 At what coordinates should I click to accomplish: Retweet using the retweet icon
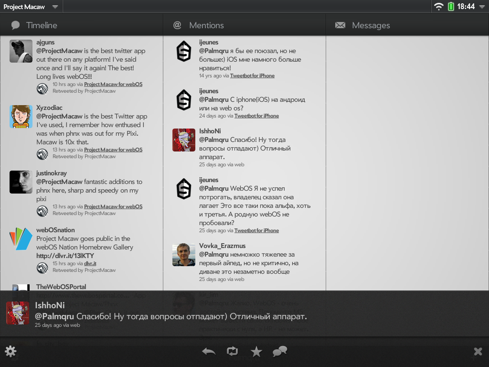pyautogui.click(x=233, y=352)
